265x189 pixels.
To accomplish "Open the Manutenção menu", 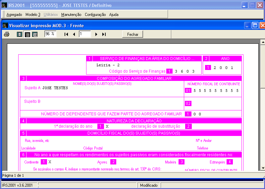I will [x=71, y=15].
